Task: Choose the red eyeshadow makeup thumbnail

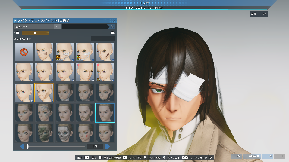Action: [x=24, y=93]
